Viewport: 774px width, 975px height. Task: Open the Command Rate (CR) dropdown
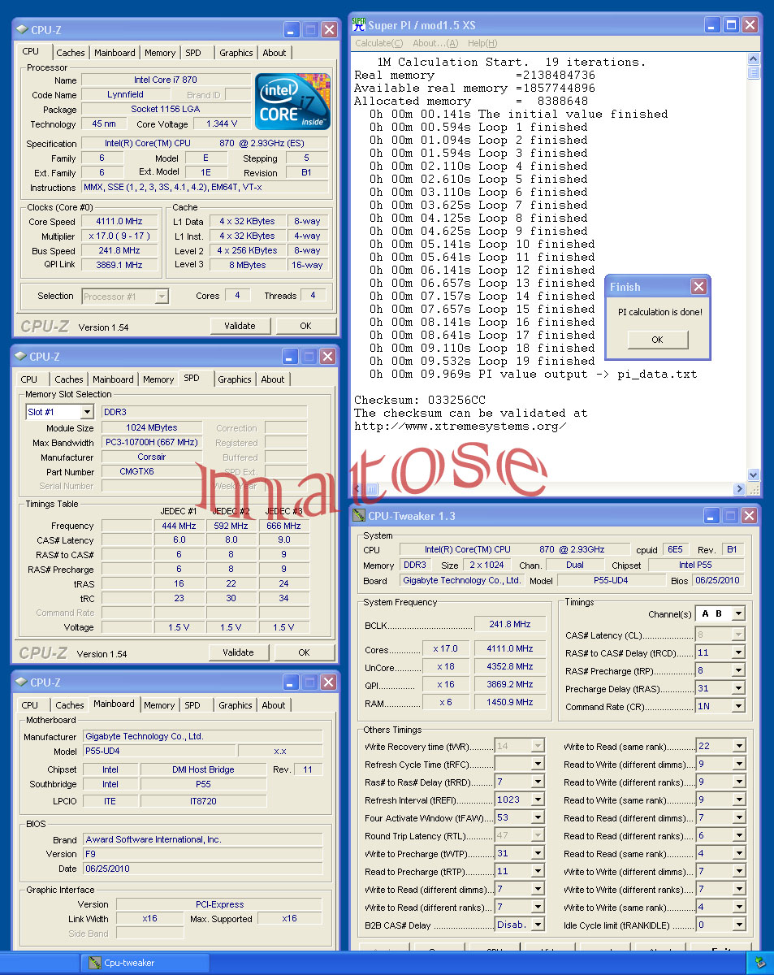[x=738, y=707]
